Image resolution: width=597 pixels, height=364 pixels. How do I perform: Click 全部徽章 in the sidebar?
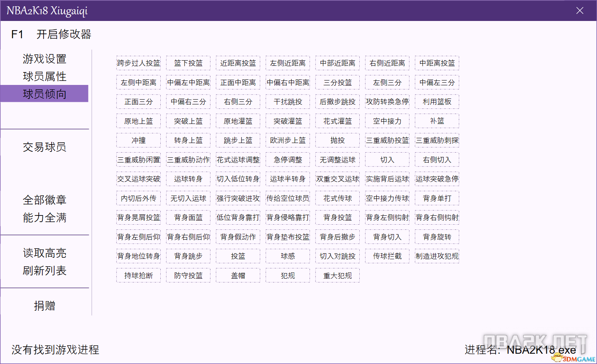point(45,200)
